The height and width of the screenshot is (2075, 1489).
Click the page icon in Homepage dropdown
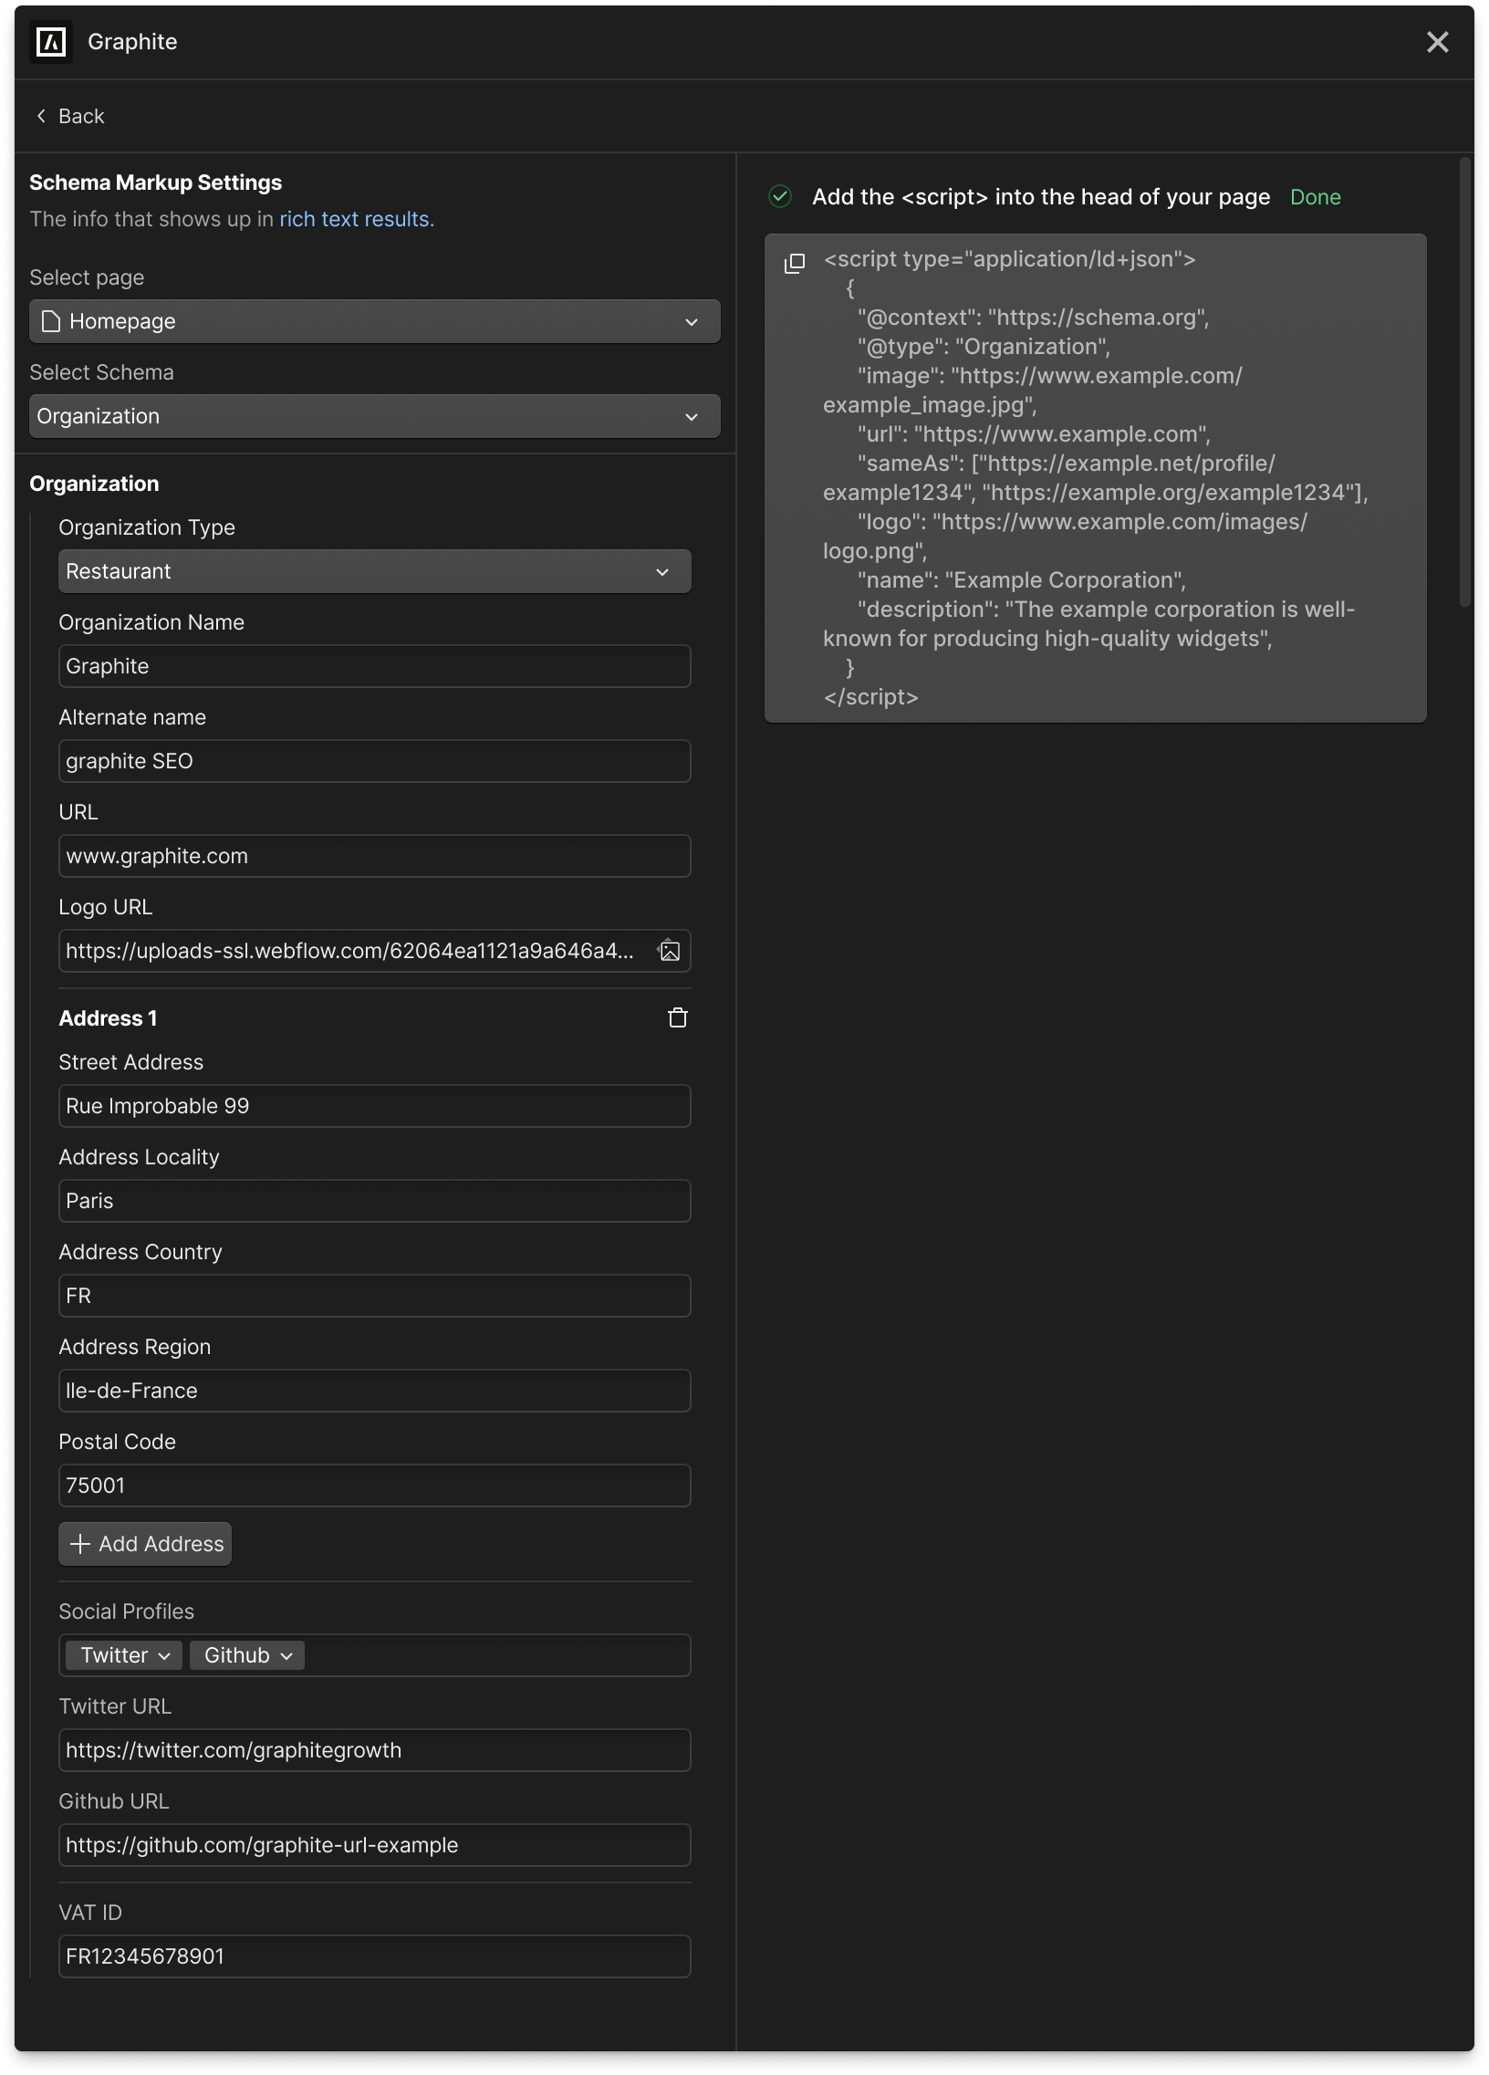click(51, 321)
